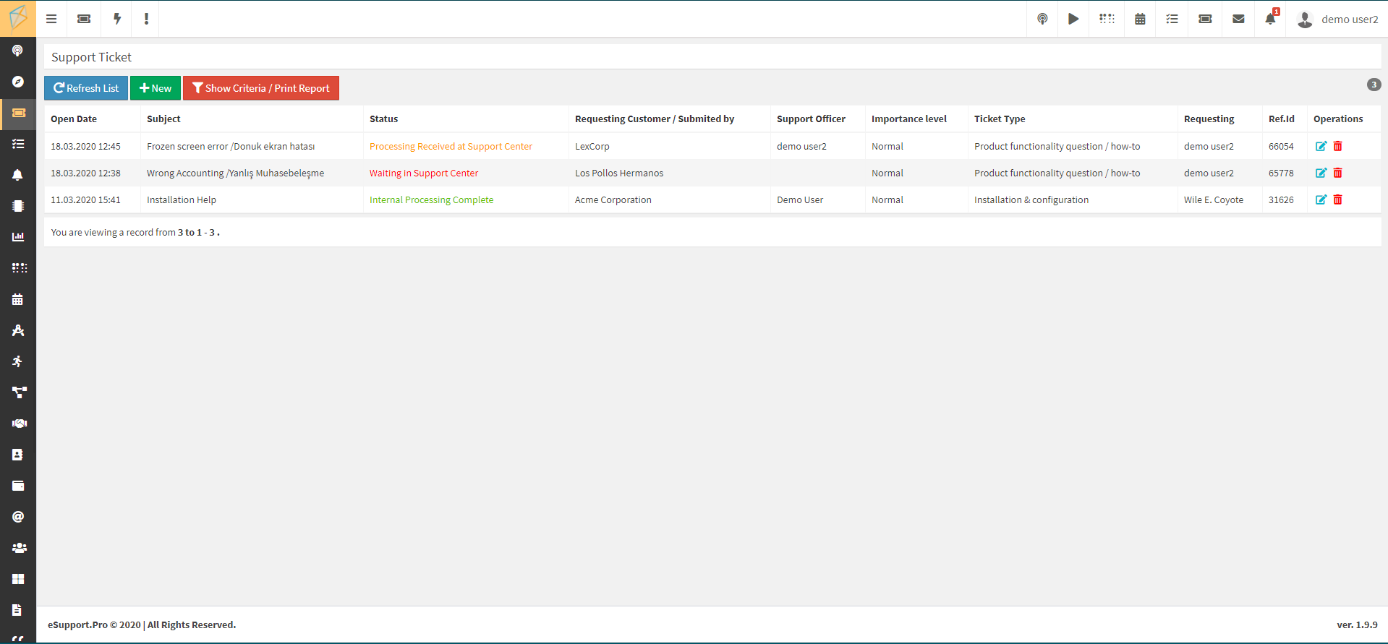Select the Acme Corporation customer cell
The height and width of the screenshot is (644, 1388).
[x=613, y=199]
